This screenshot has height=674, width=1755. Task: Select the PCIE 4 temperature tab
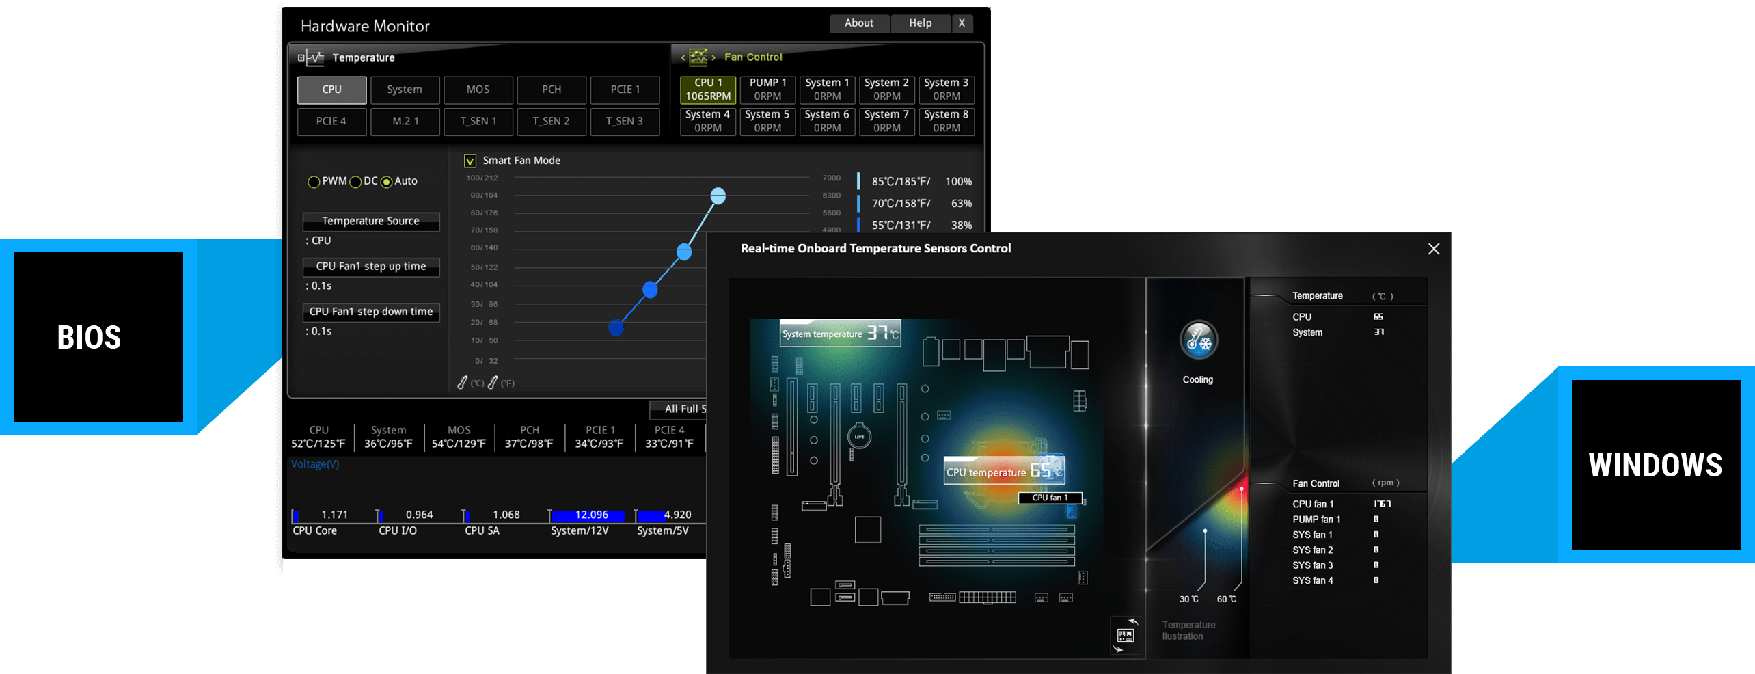coord(331,121)
